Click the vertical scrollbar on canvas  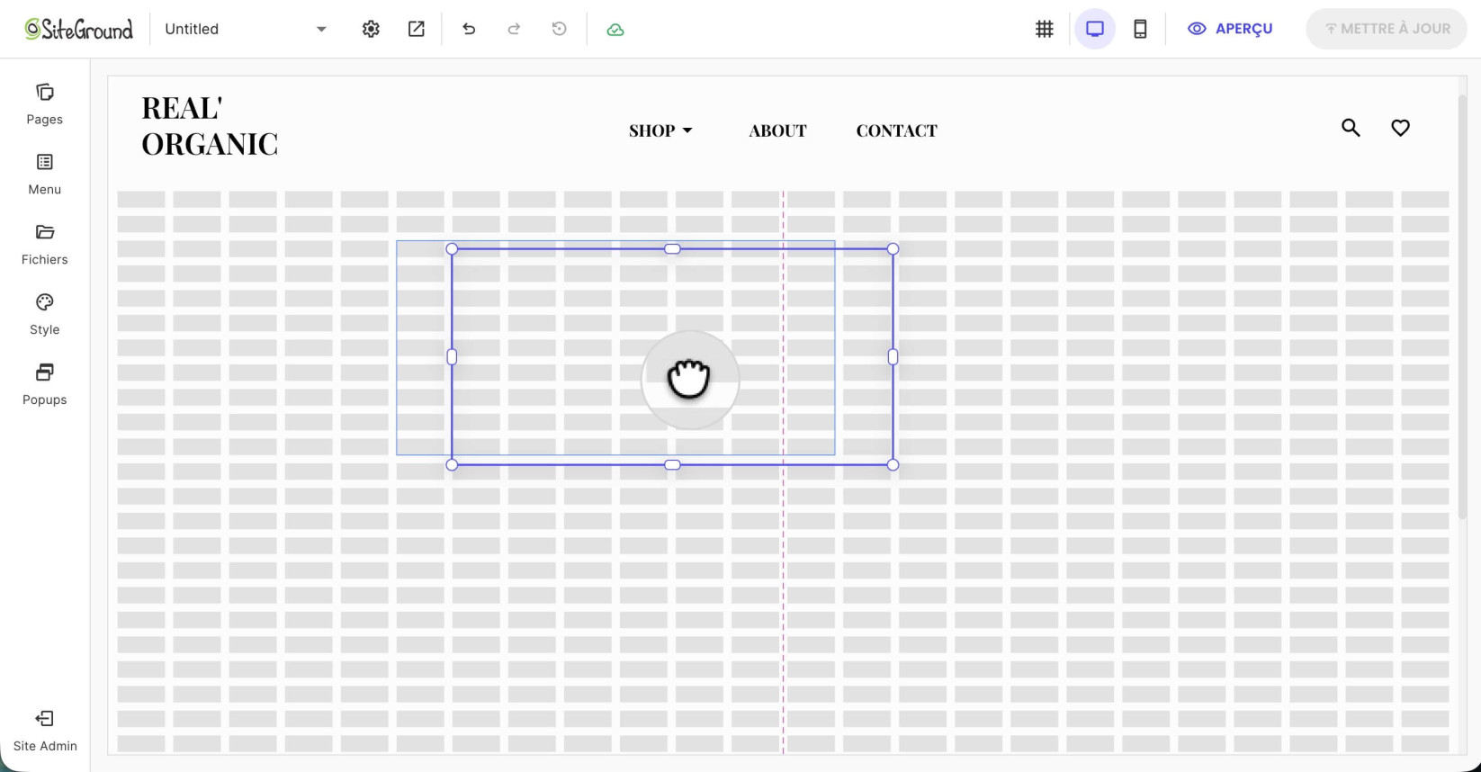click(x=1462, y=306)
